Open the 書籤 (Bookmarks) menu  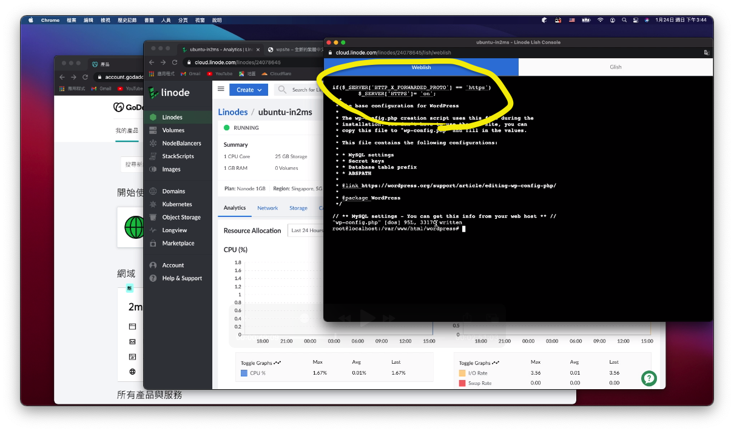tap(149, 20)
